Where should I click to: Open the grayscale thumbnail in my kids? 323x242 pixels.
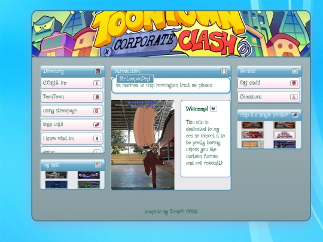(x=56, y=175)
